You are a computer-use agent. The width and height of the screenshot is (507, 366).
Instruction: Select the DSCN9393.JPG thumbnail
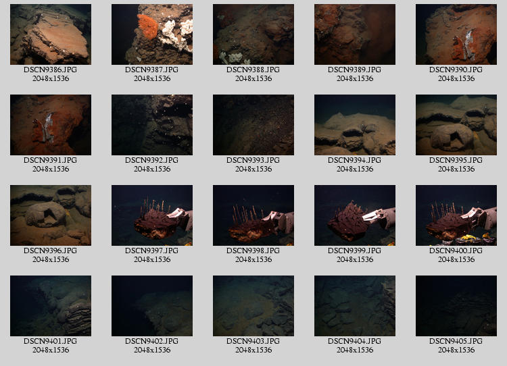[254, 125]
